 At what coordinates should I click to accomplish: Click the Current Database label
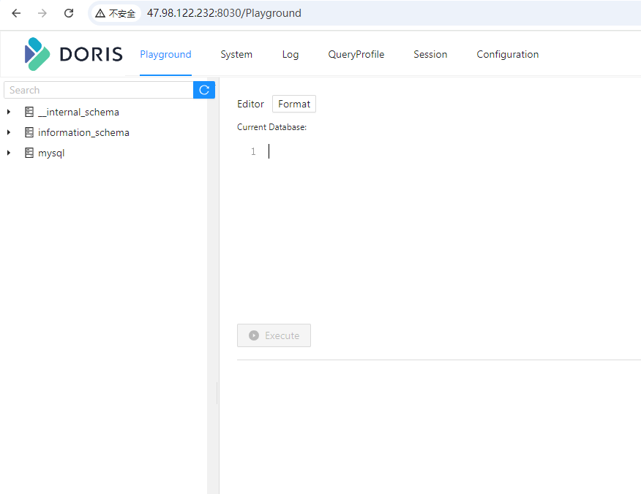click(x=272, y=127)
